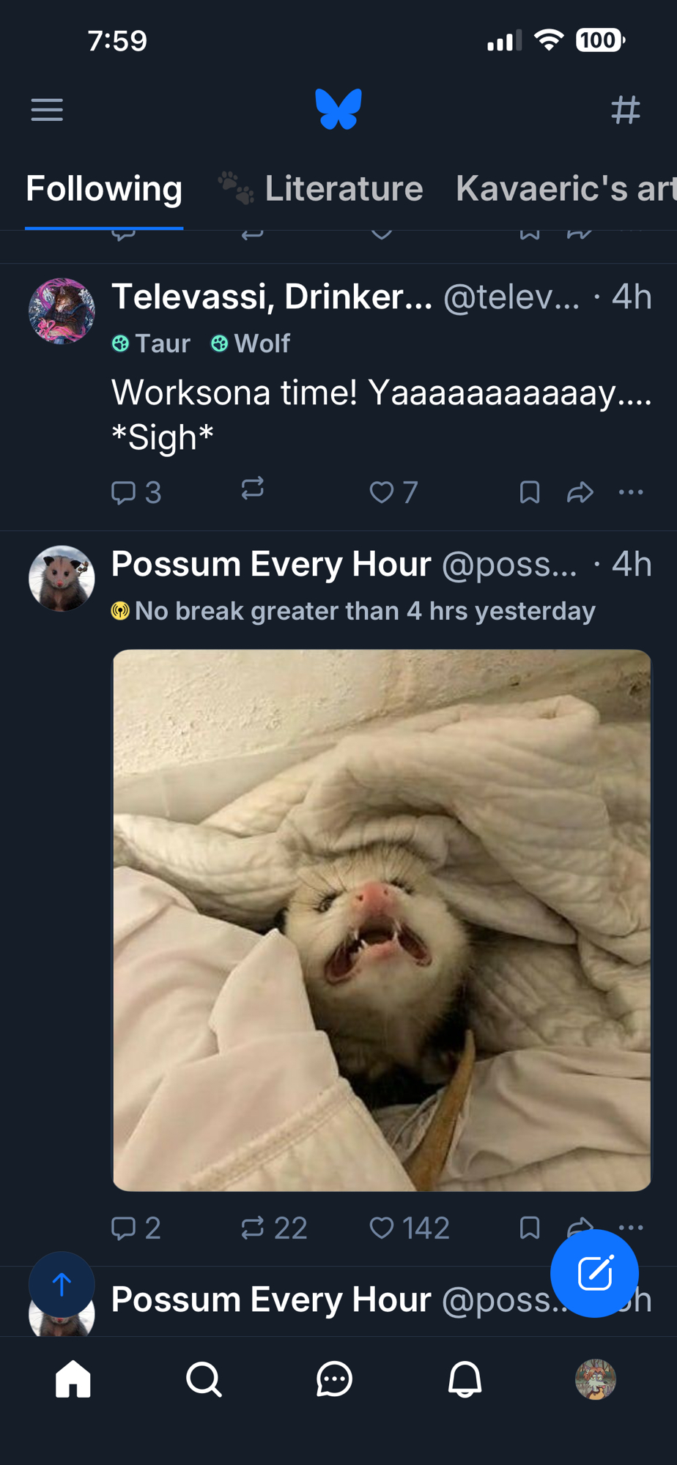The height and width of the screenshot is (1465, 677).
Task: Like the Worksona time post
Action: click(382, 492)
